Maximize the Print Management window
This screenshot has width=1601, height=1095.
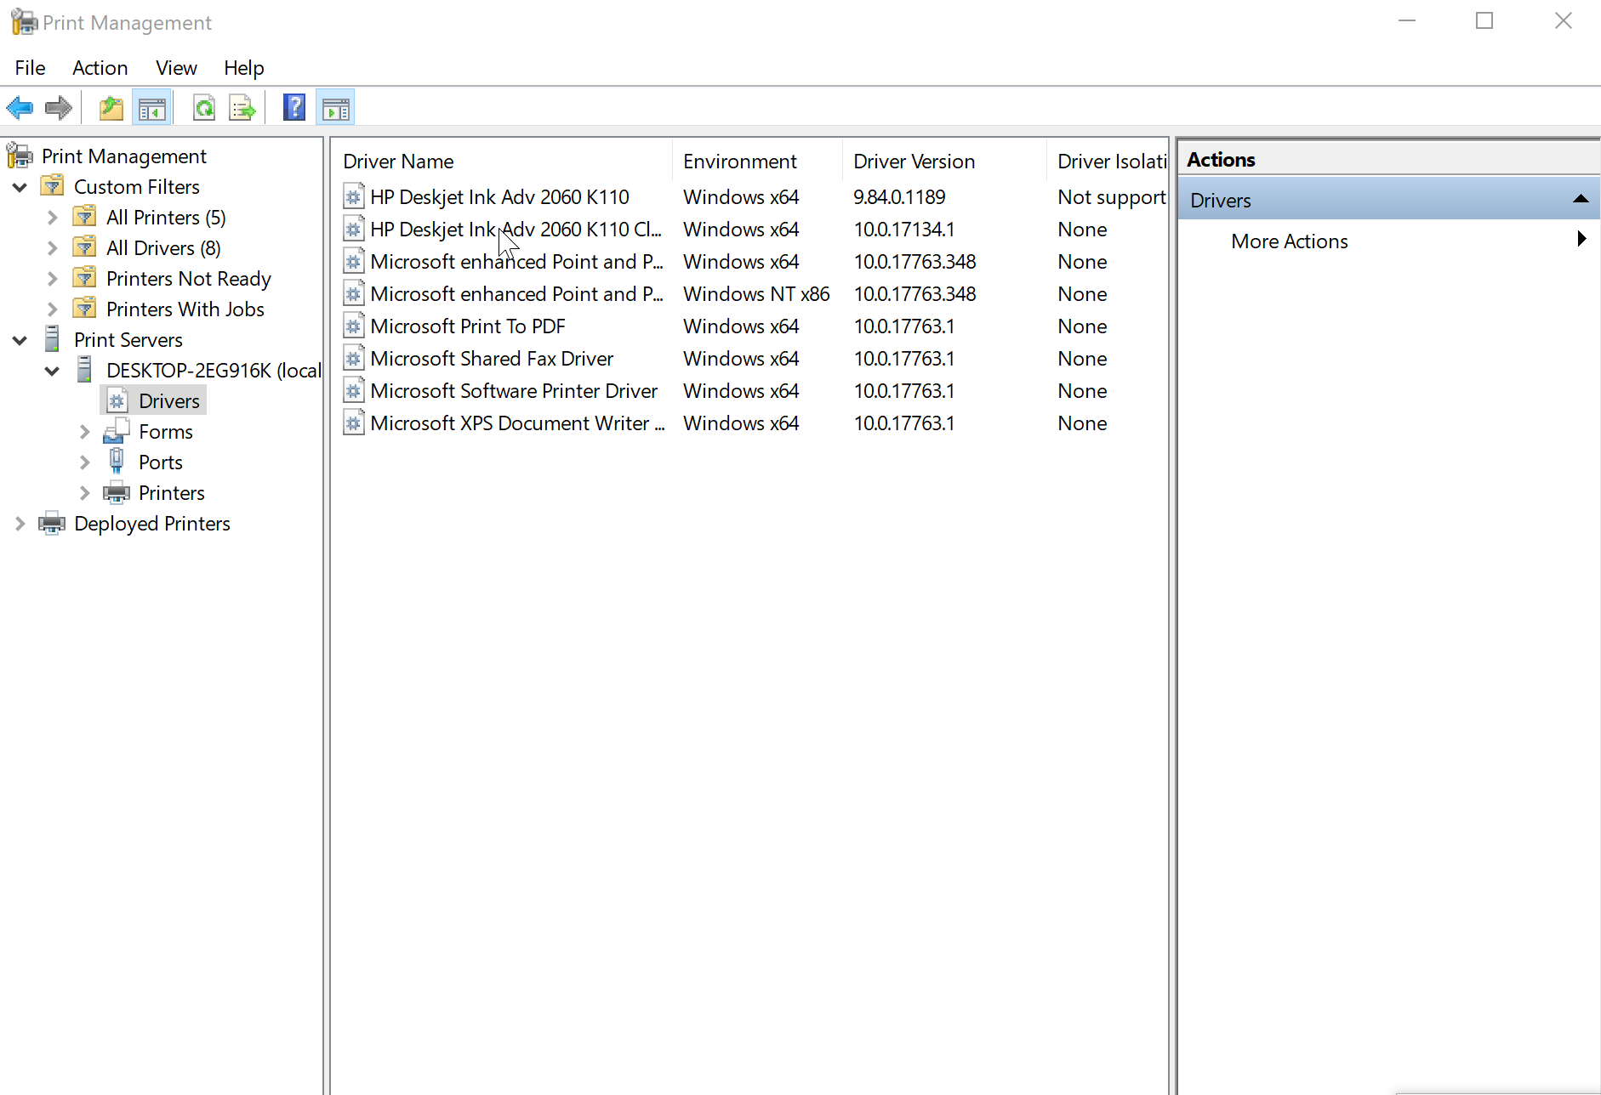(1484, 21)
